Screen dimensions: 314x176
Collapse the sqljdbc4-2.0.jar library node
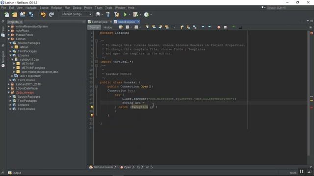click(12, 60)
